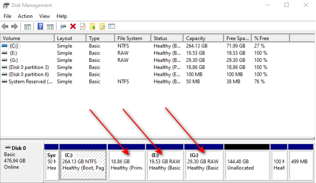Sort by the Capacity column header
Image resolution: width=316 pixels, height=183 pixels.
point(204,38)
